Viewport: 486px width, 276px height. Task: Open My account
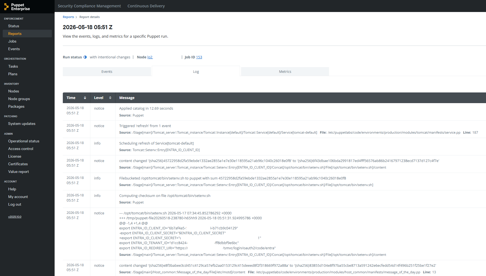18,197
